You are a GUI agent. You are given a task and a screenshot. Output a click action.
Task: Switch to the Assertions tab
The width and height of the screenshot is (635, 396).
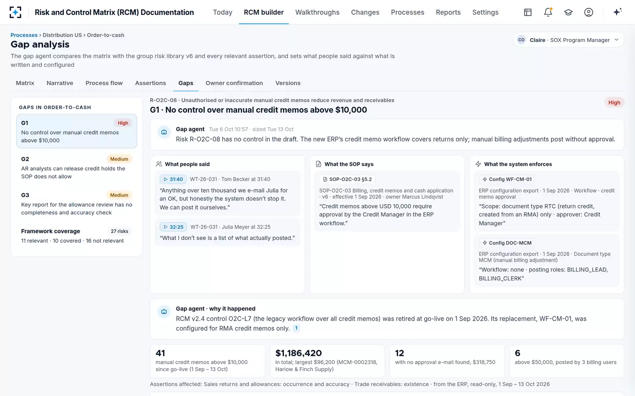150,83
